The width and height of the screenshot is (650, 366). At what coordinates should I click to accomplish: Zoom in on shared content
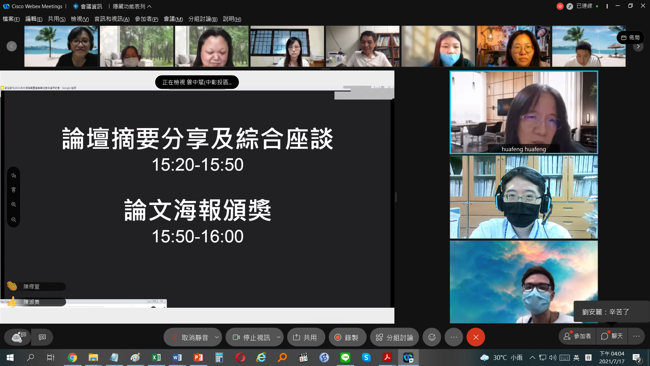pos(14,204)
